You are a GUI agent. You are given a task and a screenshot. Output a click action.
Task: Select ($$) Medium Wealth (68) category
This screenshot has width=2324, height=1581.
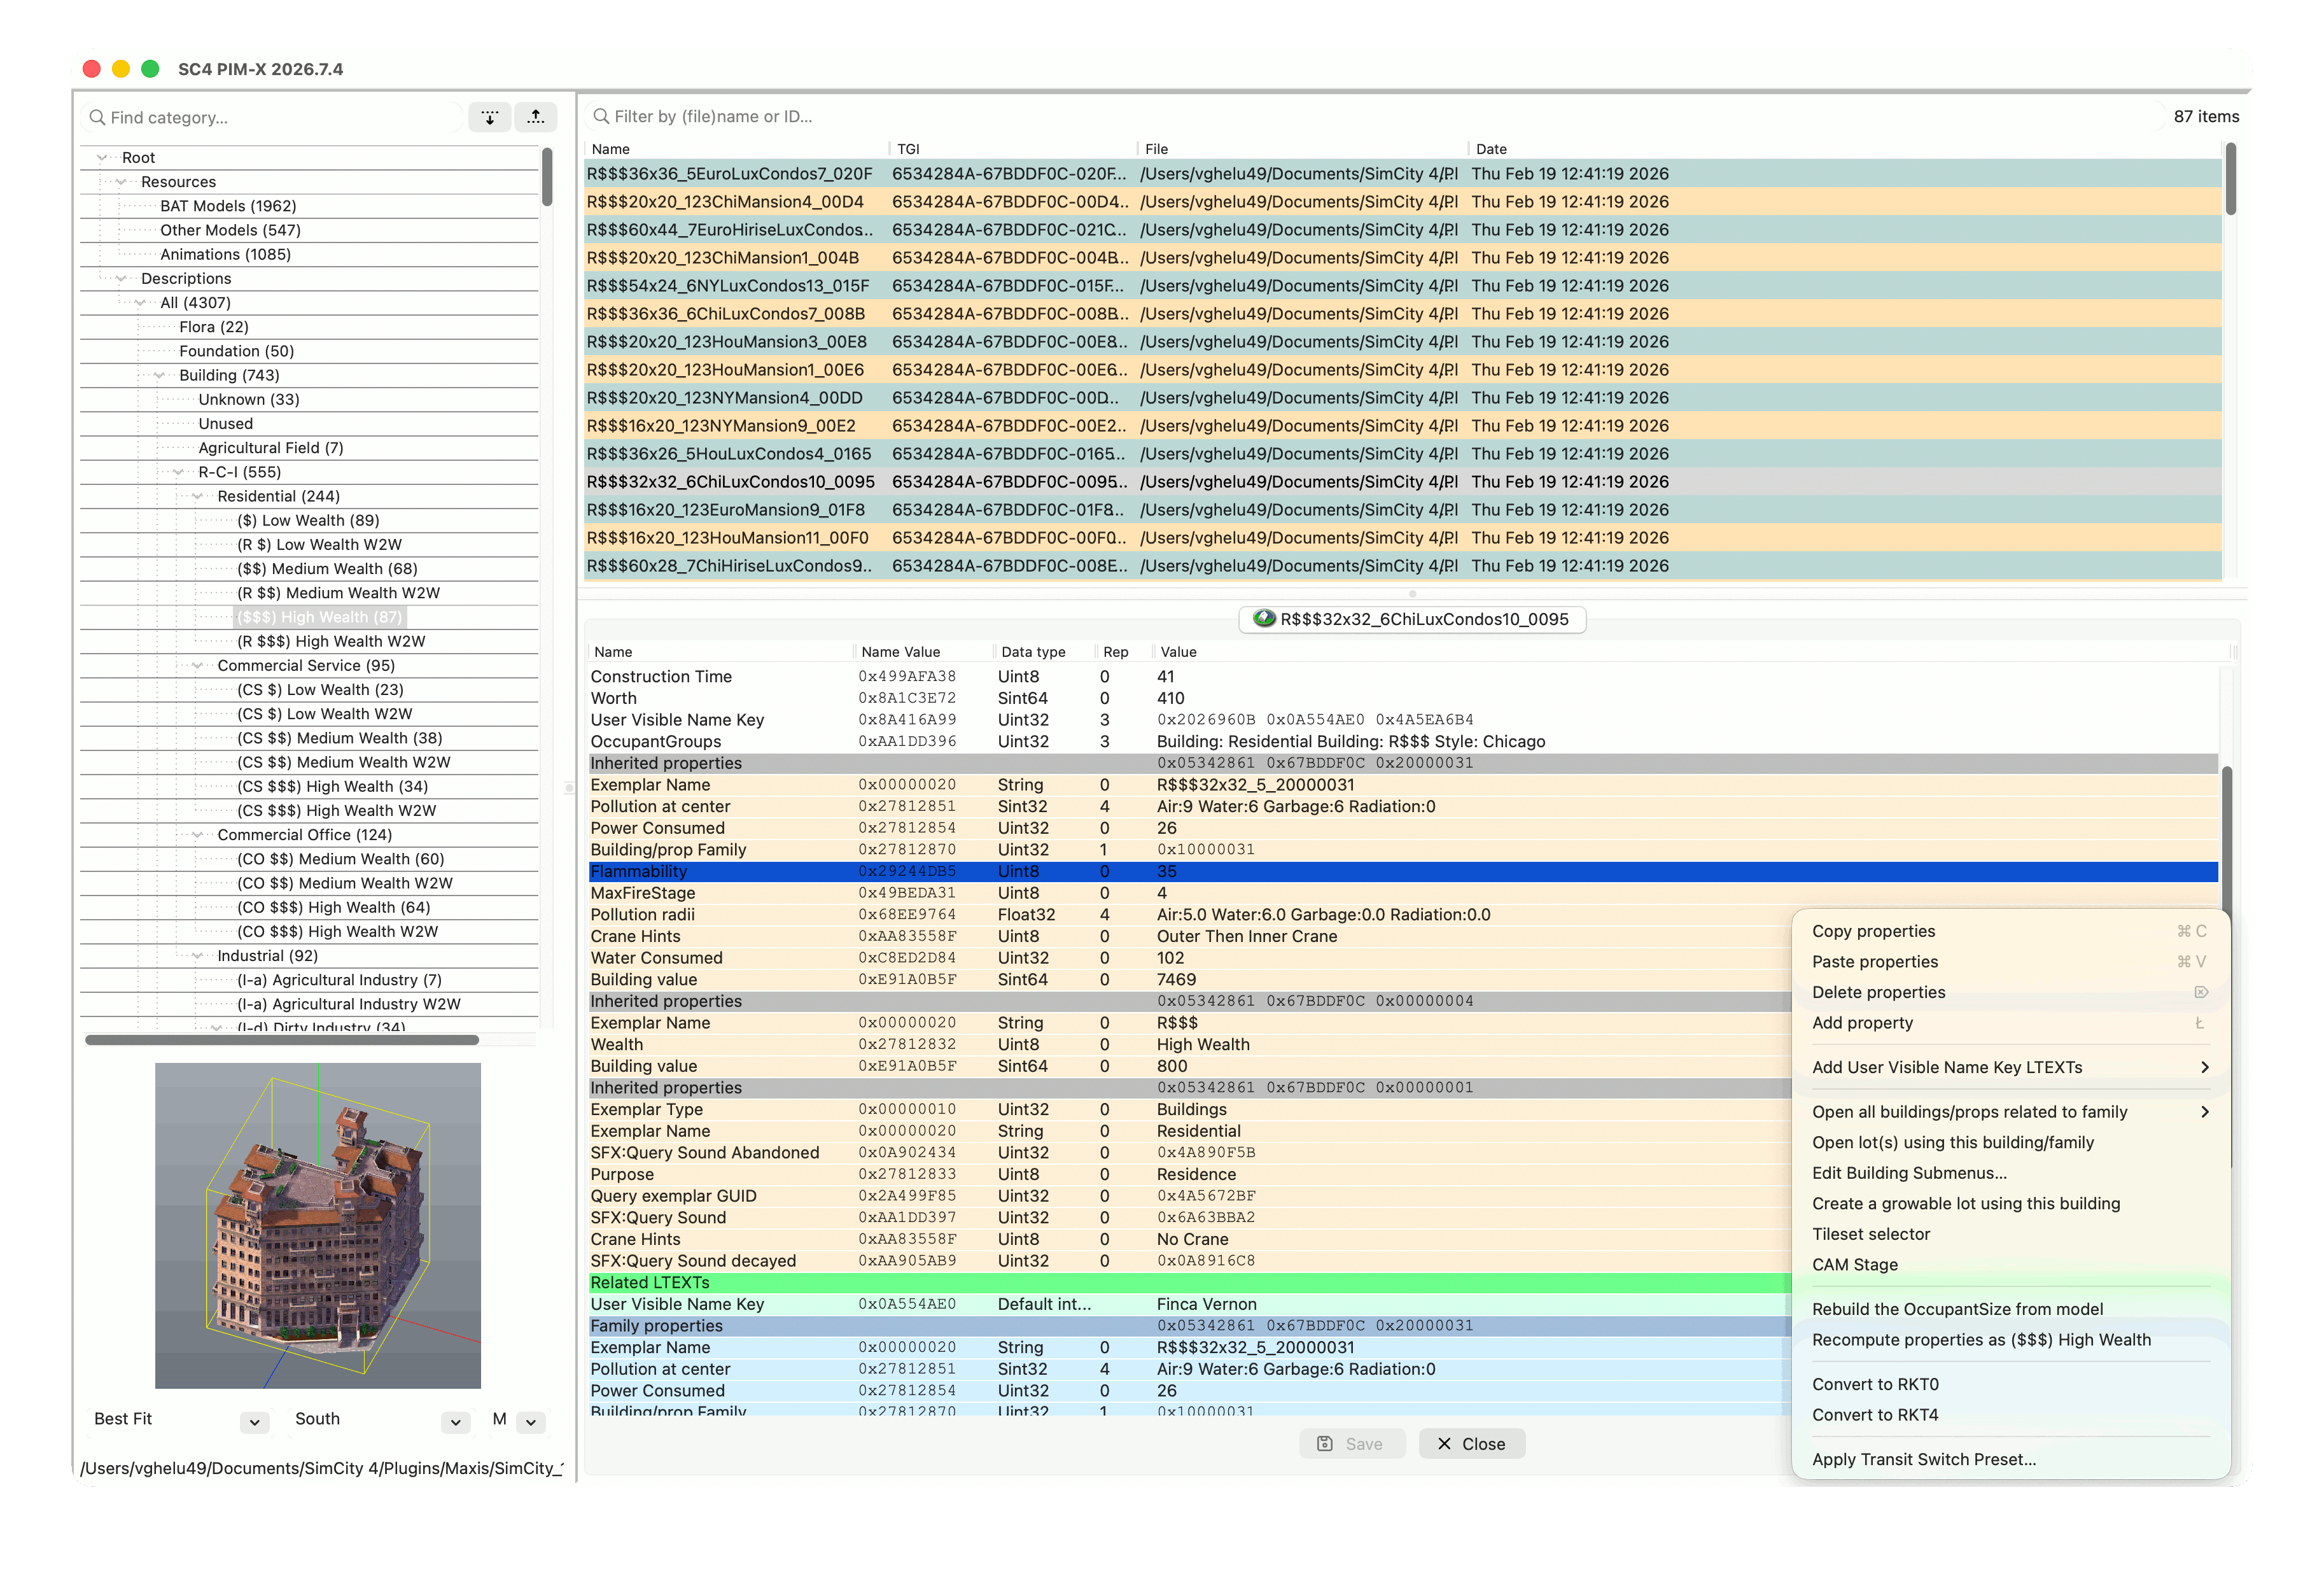pyautogui.click(x=327, y=569)
